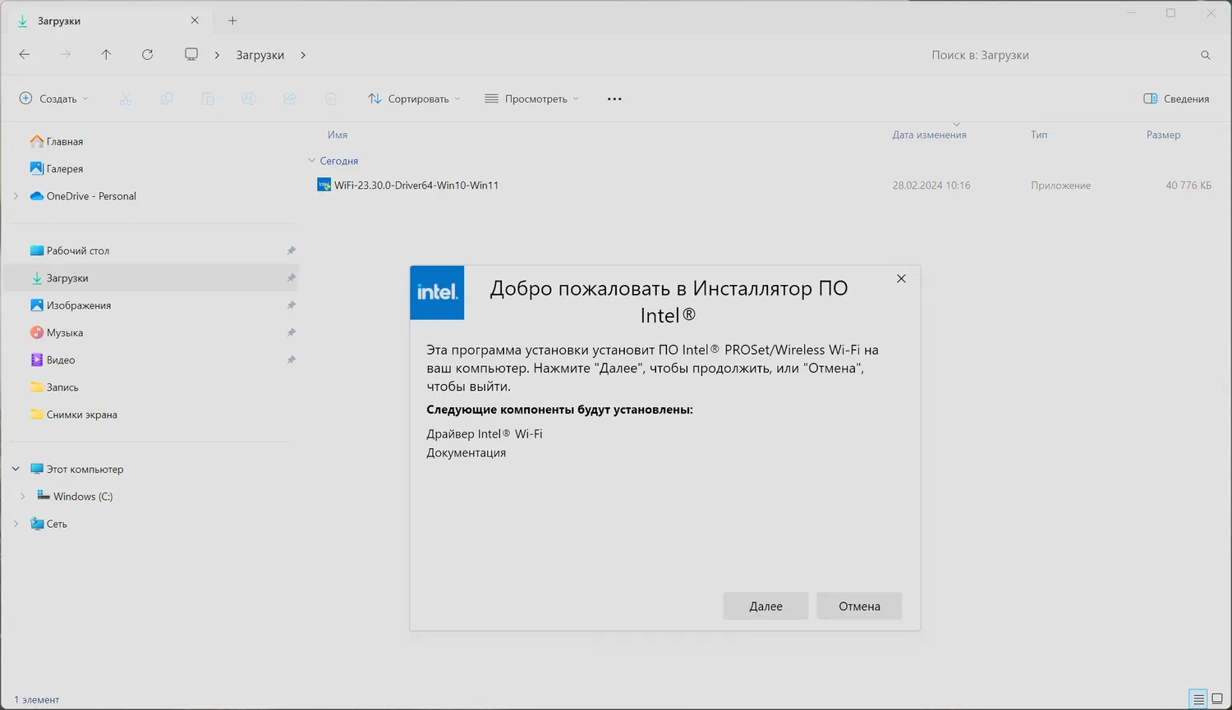Expand the OneDrive - Personal node
1232x710 pixels.
click(x=16, y=196)
